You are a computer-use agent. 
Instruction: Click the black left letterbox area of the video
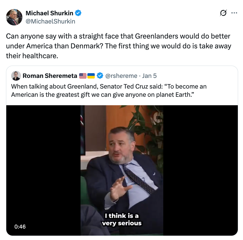pyautogui.click(x=43, y=170)
